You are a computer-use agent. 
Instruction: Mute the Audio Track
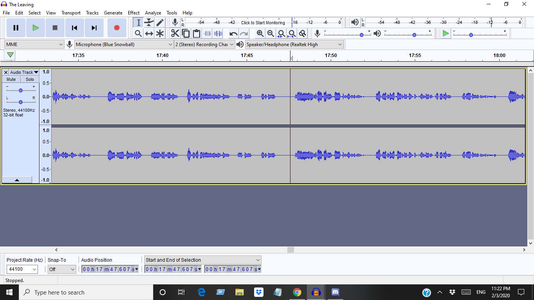(x=11, y=79)
